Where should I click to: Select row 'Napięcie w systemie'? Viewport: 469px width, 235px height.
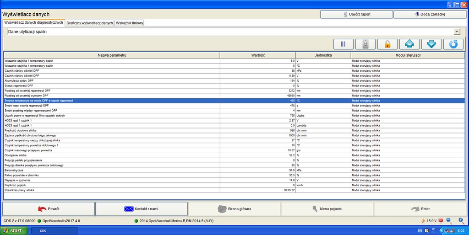(234, 180)
